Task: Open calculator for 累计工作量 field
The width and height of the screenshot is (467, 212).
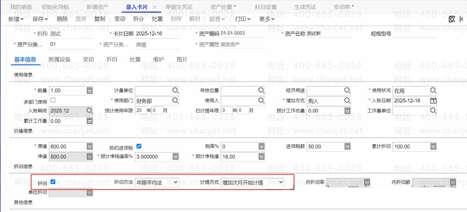Action: [x=89, y=121]
